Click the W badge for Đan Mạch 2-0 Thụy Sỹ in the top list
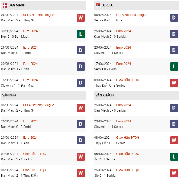 pyautogui.click(x=81, y=18)
